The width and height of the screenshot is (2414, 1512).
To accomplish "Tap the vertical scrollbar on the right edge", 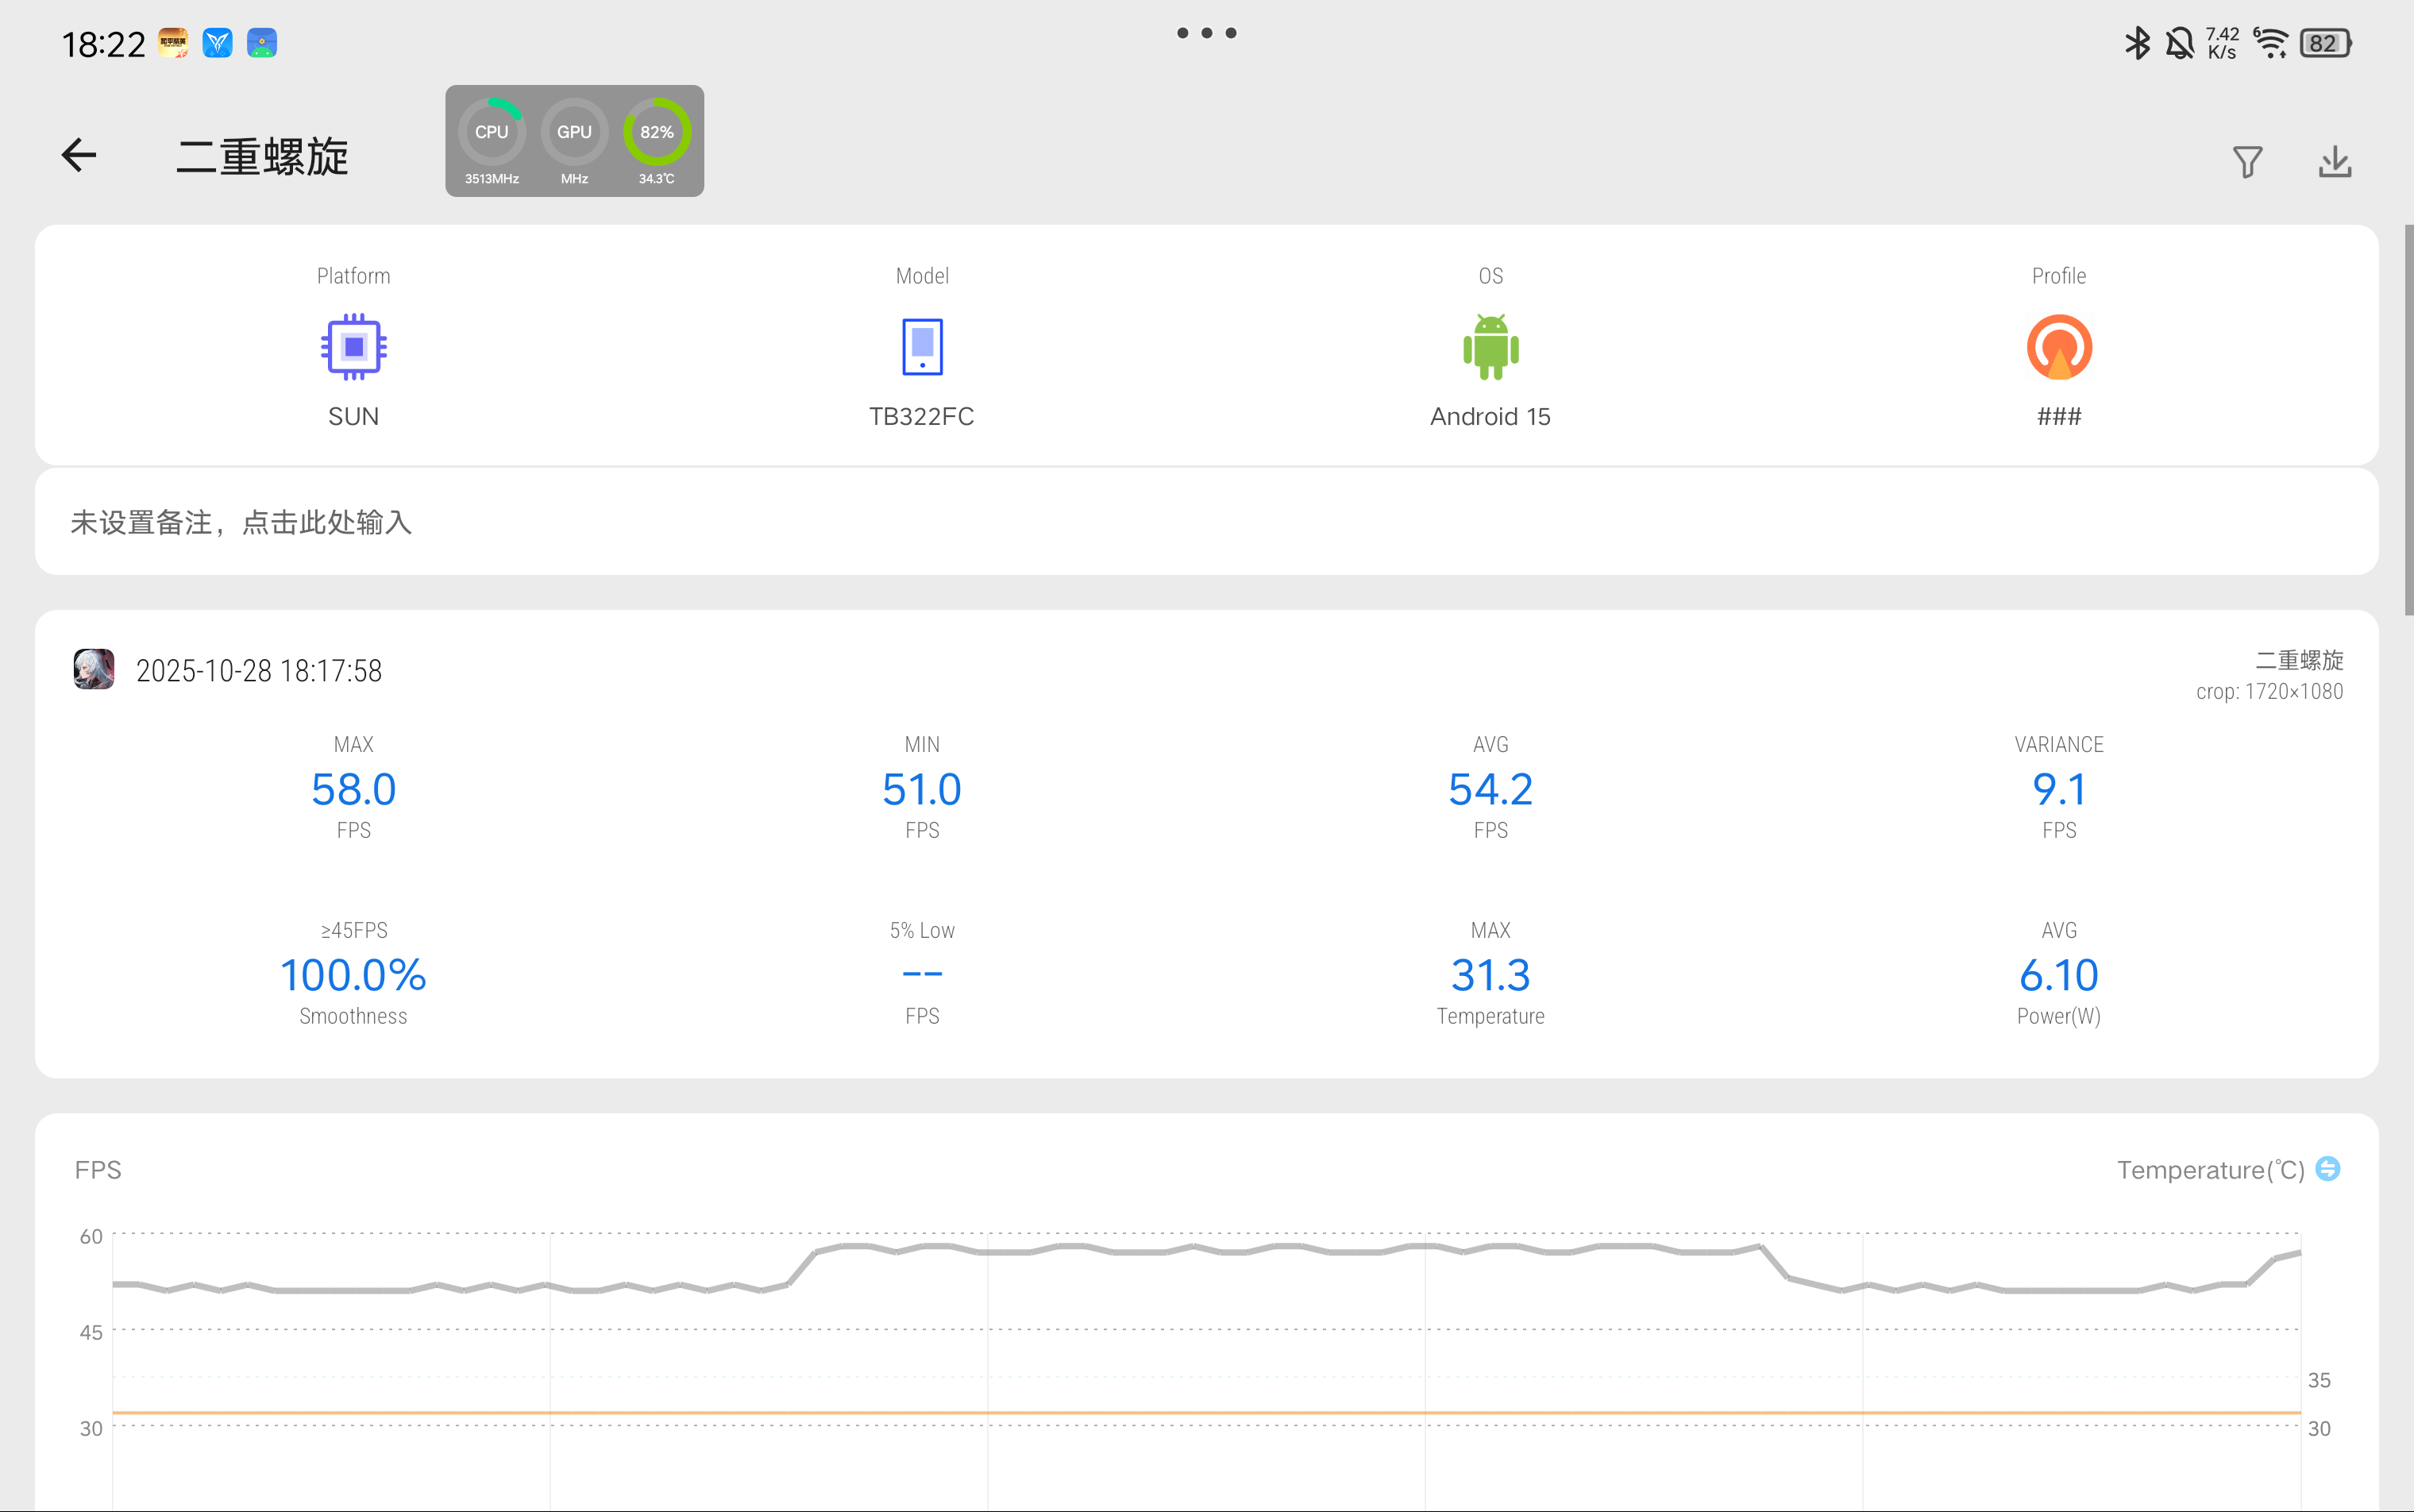I will (2408, 420).
